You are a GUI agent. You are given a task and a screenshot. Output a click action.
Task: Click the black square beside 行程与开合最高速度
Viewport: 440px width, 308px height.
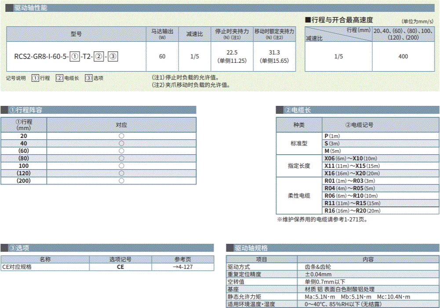(308, 20)
